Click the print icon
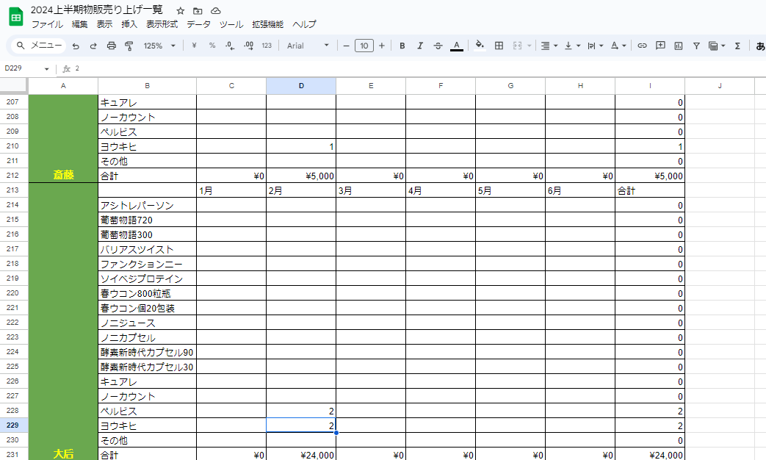This screenshot has height=460, width=766. 112,46
